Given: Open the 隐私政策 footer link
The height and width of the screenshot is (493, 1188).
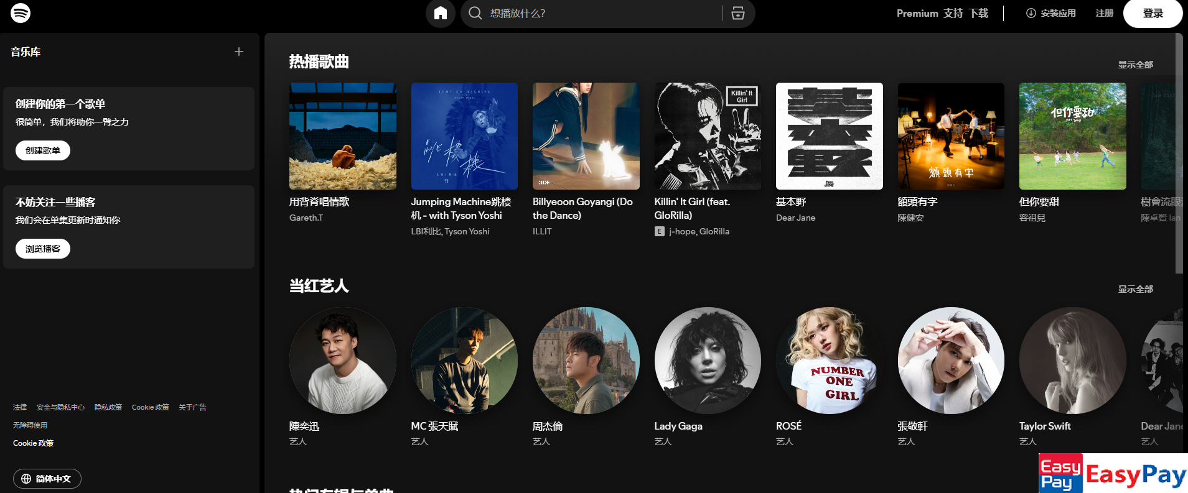Looking at the screenshot, I should 108,407.
